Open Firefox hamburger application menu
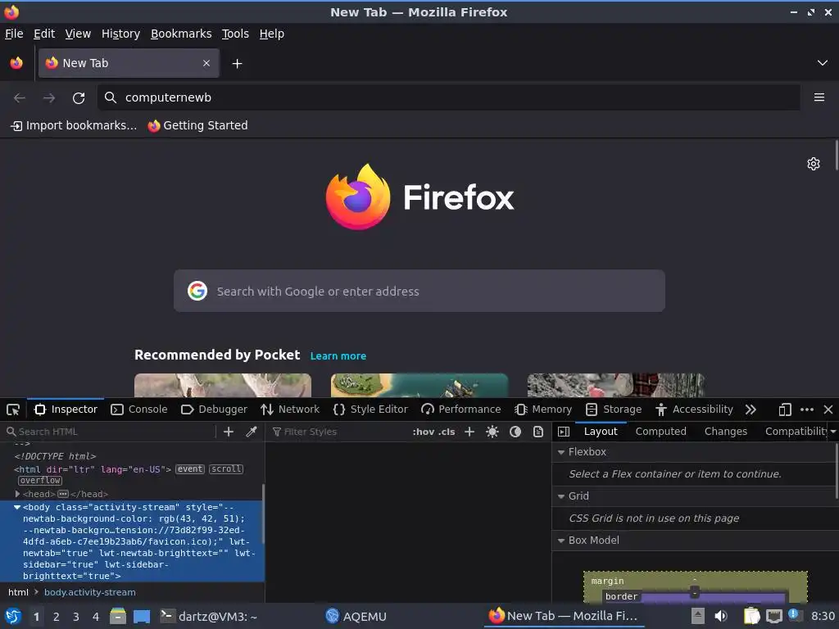839x629 pixels. pos(819,97)
